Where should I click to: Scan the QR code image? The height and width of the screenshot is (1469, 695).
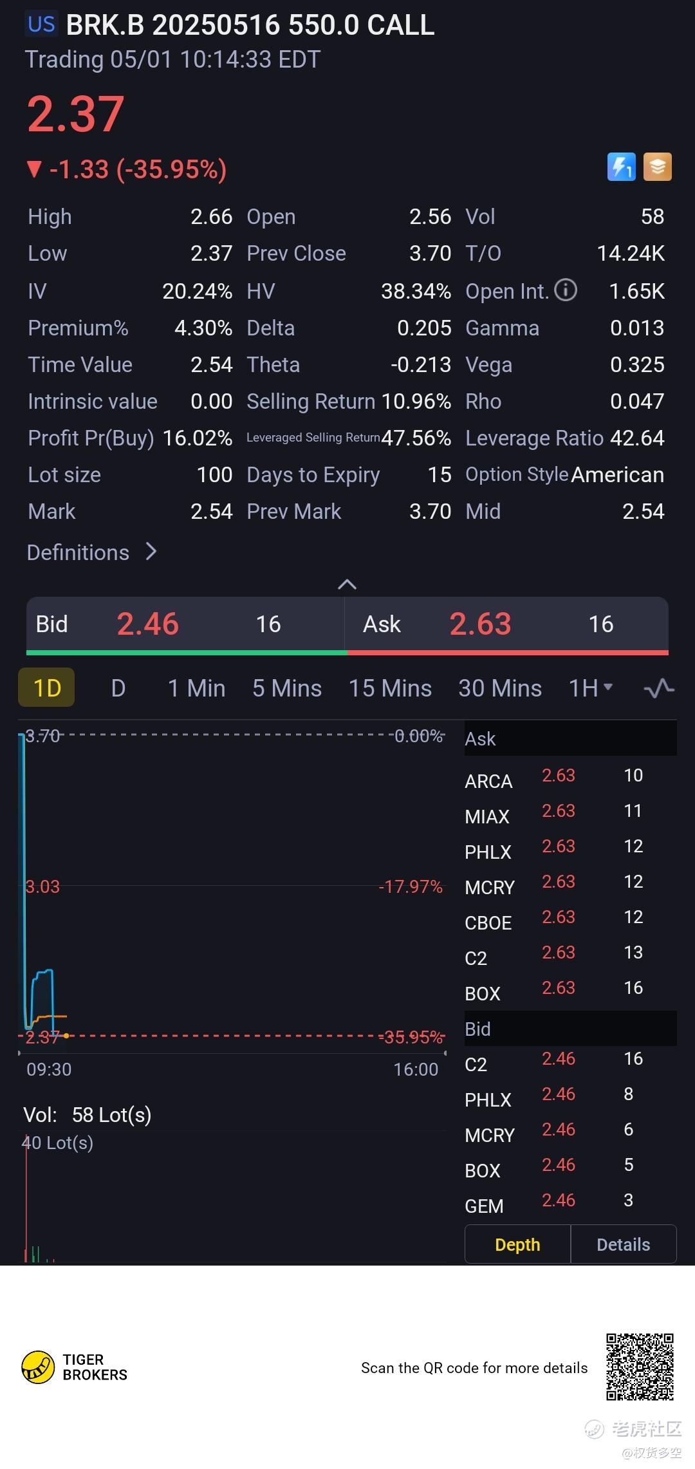coord(640,1367)
